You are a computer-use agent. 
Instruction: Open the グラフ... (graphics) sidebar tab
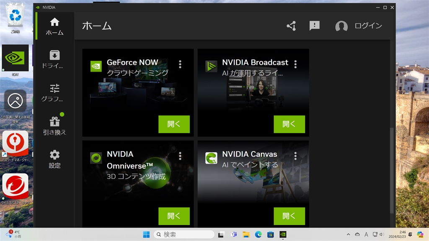click(x=54, y=92)
